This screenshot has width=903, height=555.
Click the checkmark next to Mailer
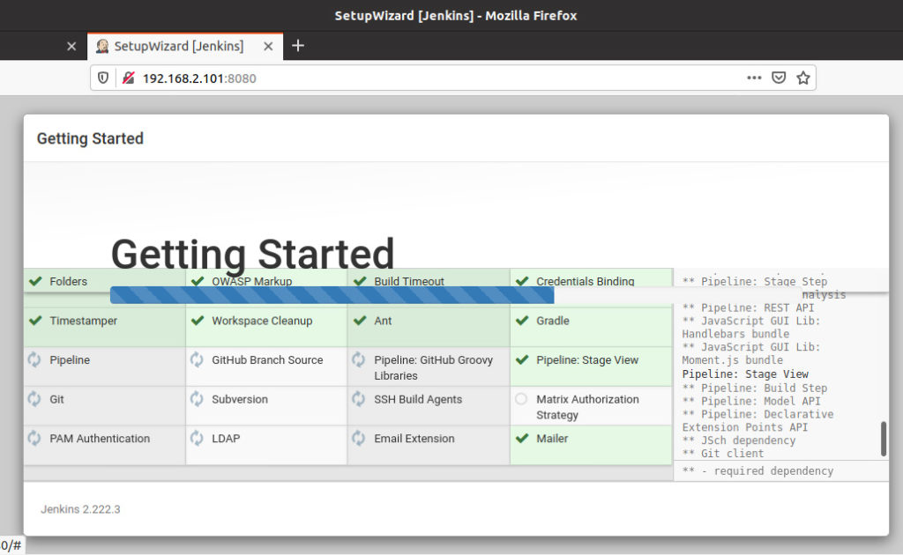(522, 438)
